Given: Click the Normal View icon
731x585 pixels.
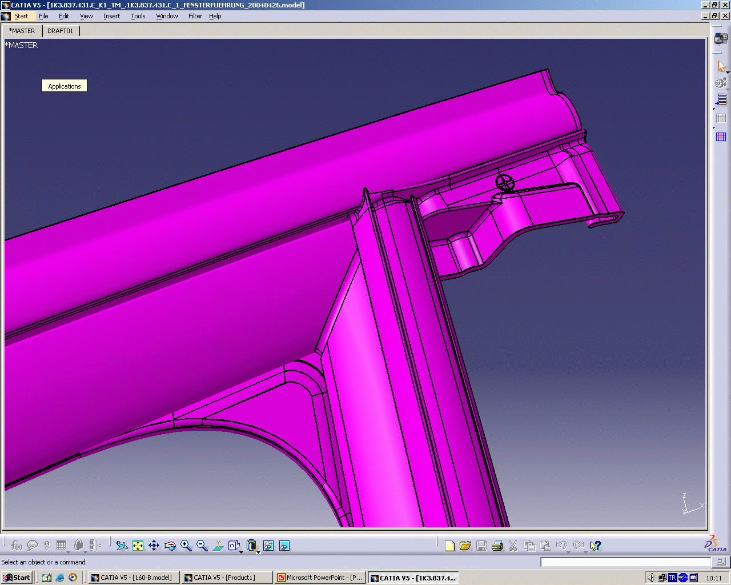Looking at the screenshot, I should (x=218, y=546).
